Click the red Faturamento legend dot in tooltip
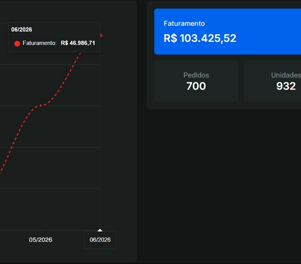The height and width of the screenshot is (264, 301). point(17,44)
